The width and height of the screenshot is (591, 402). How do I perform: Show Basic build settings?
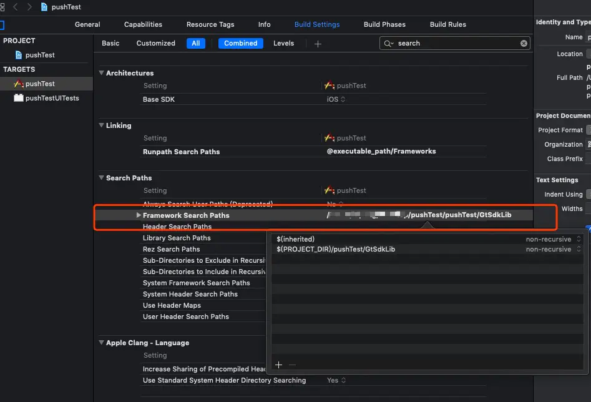pyautogui.click(x=110, y=43)
